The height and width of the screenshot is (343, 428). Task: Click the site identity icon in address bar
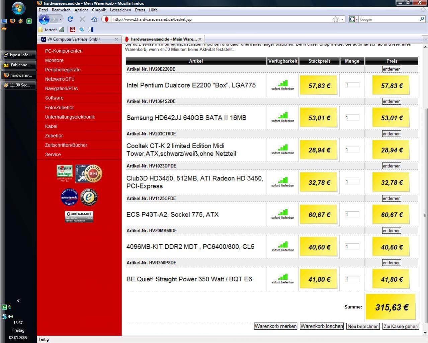107,19
